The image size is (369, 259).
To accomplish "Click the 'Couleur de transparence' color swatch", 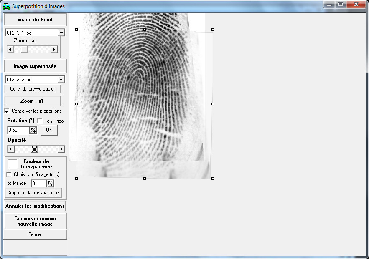I will click(13, 164).
